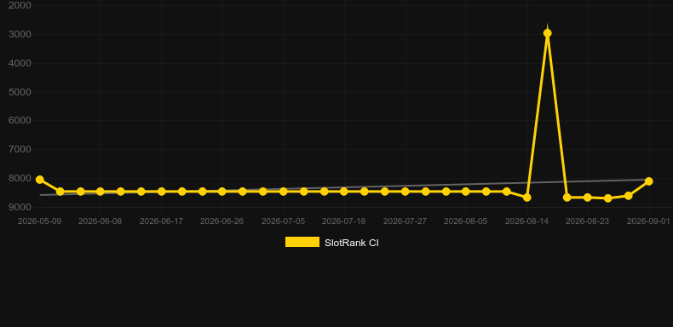Click the yellow SlotRank CI legend swatch
This screenshot has height=327, width=673.
tap(302, 242)
